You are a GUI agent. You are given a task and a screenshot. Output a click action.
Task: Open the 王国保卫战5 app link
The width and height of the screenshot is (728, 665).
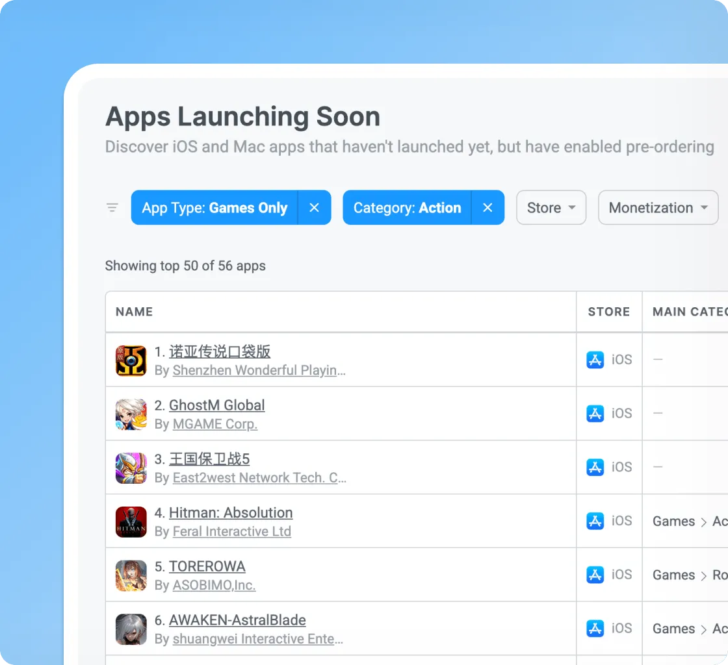[x=209, y=459]
